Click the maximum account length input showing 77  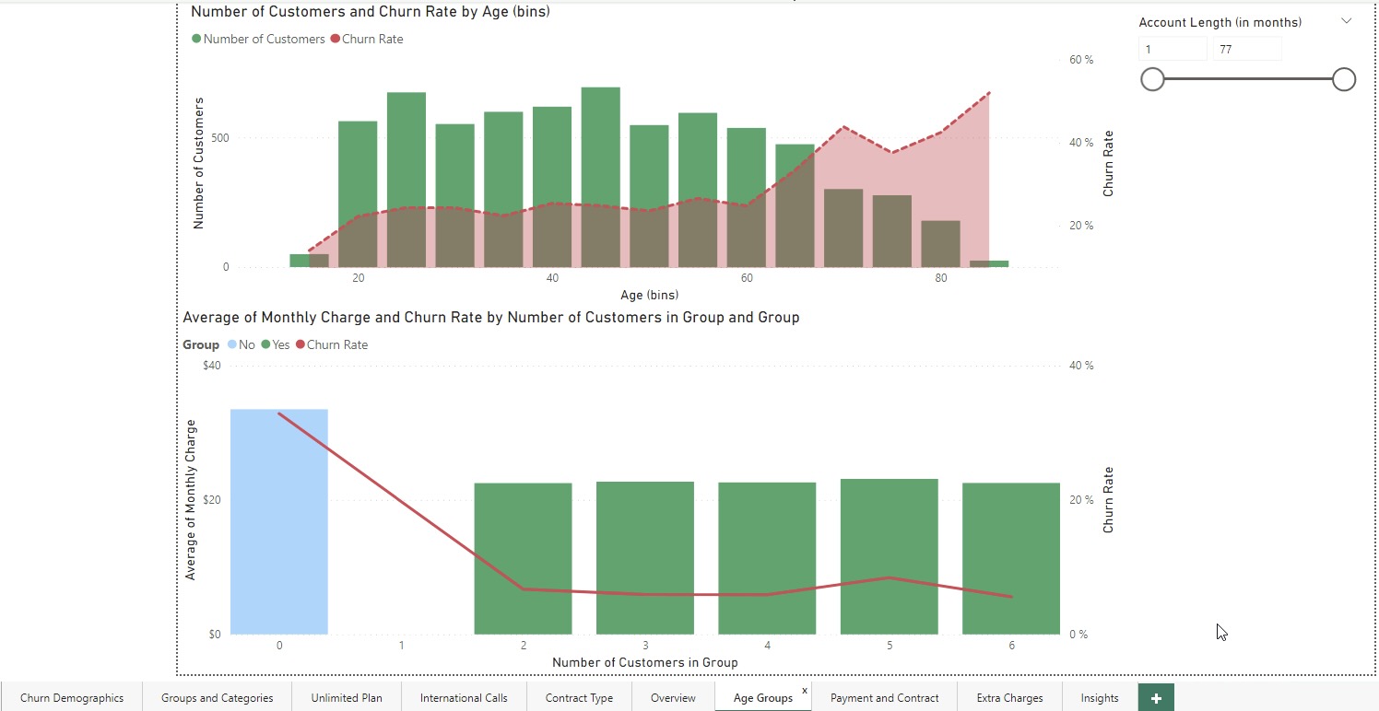(1247, 48)
